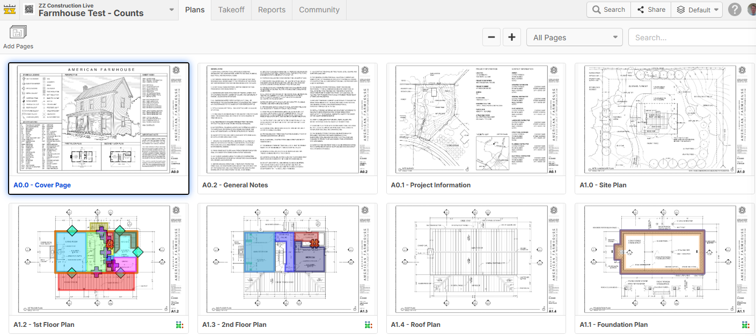
Task: Open the Default layers dropdown
Action: 696,10
